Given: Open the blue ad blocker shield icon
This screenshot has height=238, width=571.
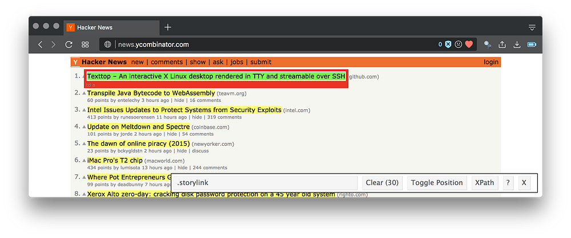Looking at the screenshot, I should [x=448, y=44].
